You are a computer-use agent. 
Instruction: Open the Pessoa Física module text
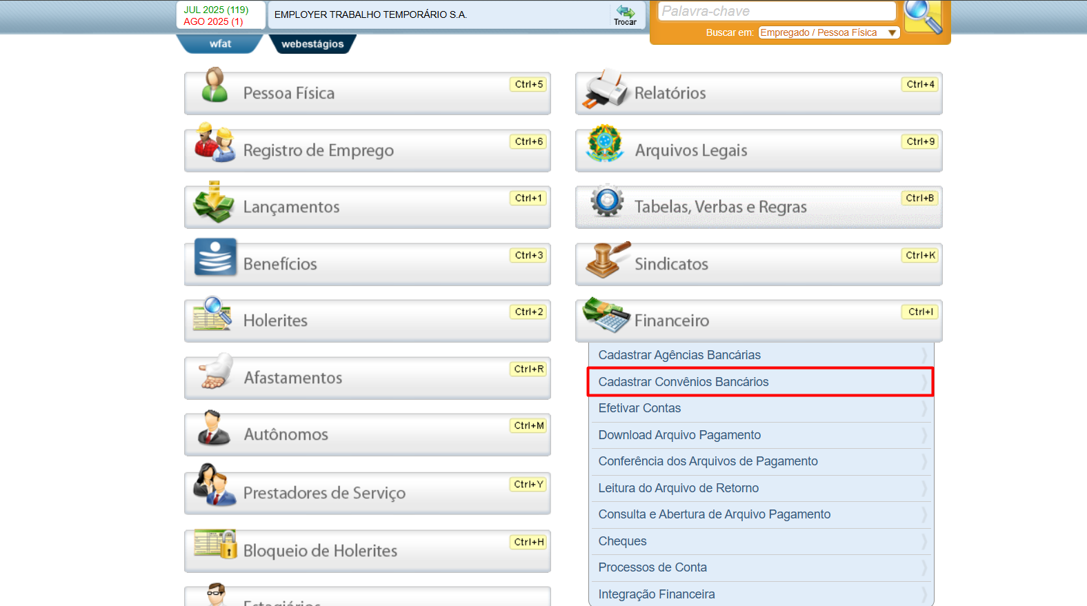pos(288,93)
